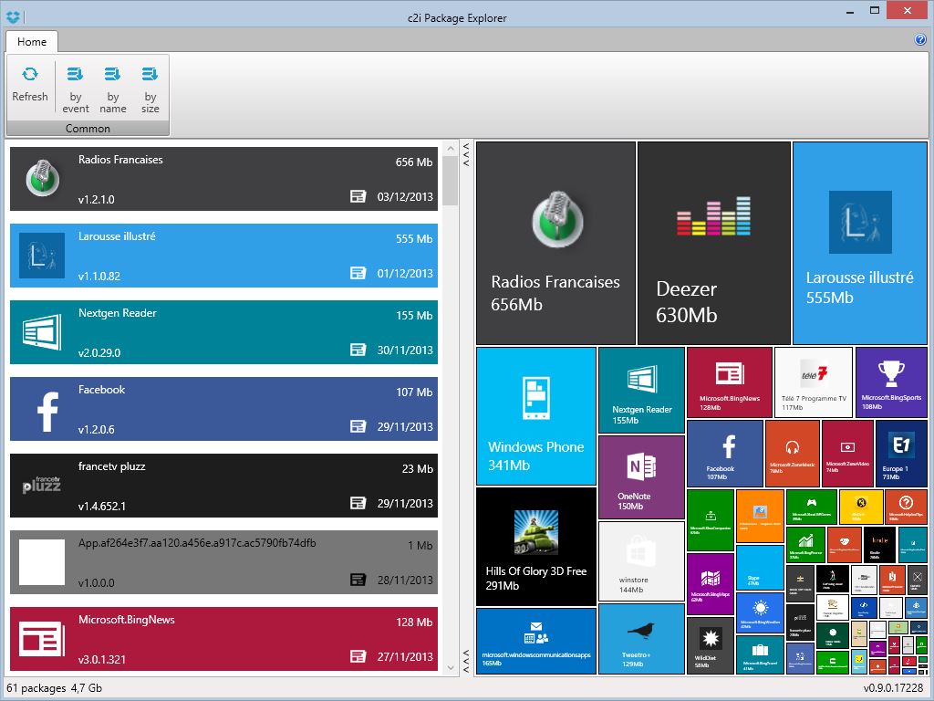Click the Deezer equalizer icon in the treemap
This screenshot has width=934, height=701.
(x=713, y=215)
